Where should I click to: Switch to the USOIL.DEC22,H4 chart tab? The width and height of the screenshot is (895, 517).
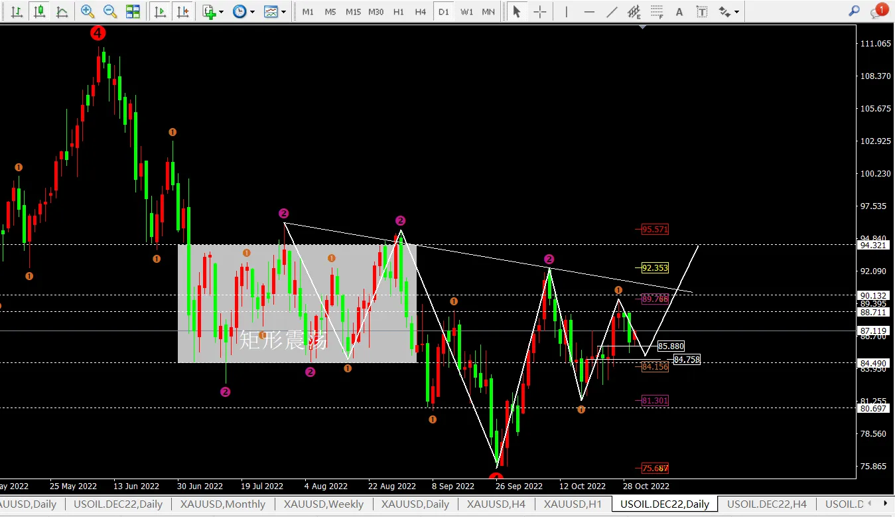(x=767, y=504)
